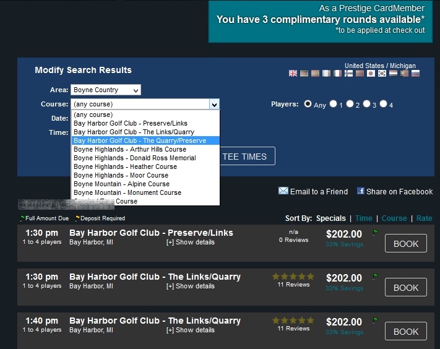The image size is (440, 349).
Task: Set players to 2 using radio button
Action: (350, 105)
